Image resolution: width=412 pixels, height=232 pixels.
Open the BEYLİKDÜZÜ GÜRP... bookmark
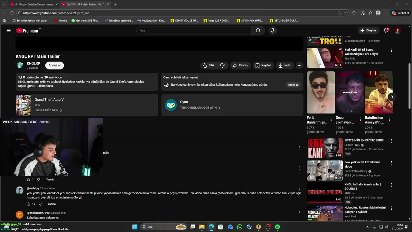[x=284, y=20]
